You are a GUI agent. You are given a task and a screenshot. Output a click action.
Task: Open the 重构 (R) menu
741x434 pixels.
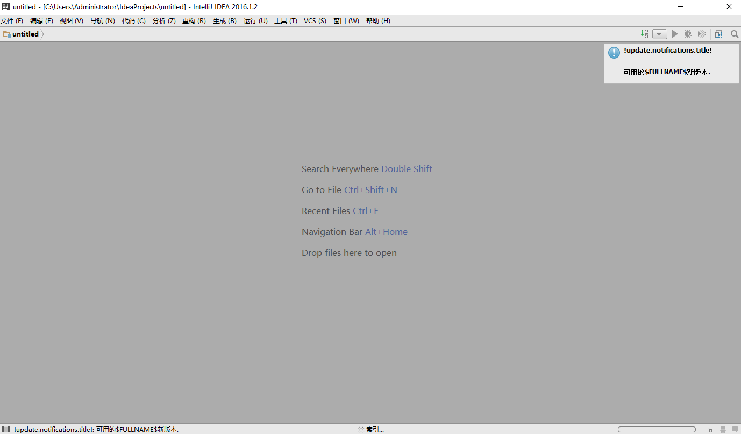tap(194, 21)
